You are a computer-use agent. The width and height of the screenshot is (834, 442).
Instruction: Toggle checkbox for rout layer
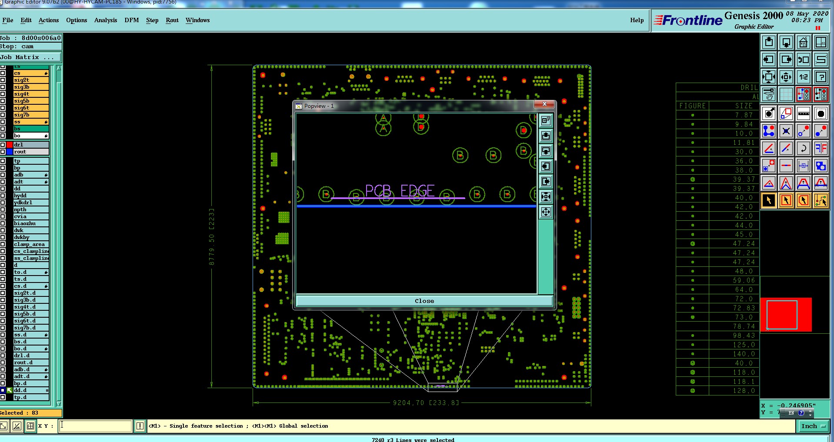coord(3,152)
